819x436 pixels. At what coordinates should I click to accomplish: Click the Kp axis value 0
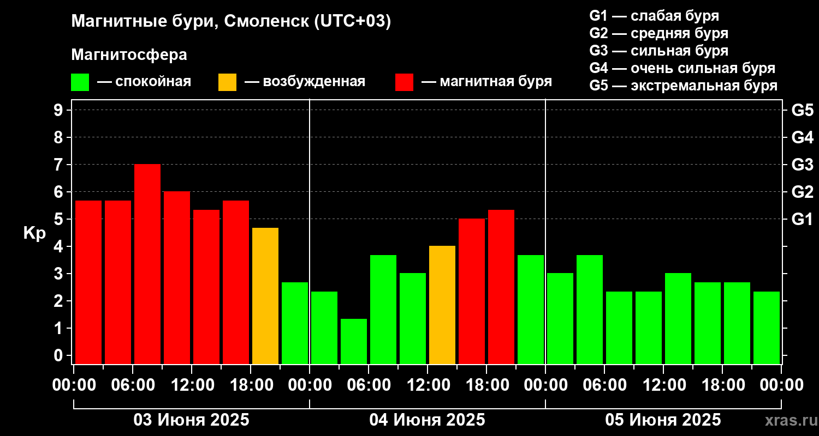pyautogui.click(x=60, y=355)
